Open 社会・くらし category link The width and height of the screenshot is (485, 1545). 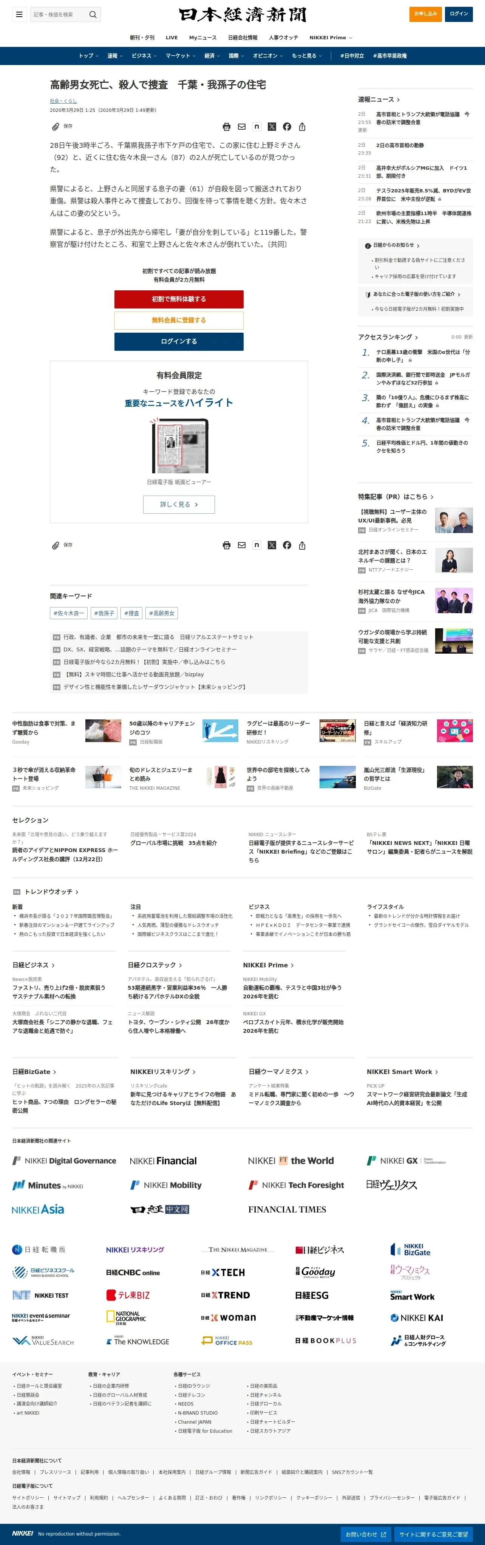point(63,101)
